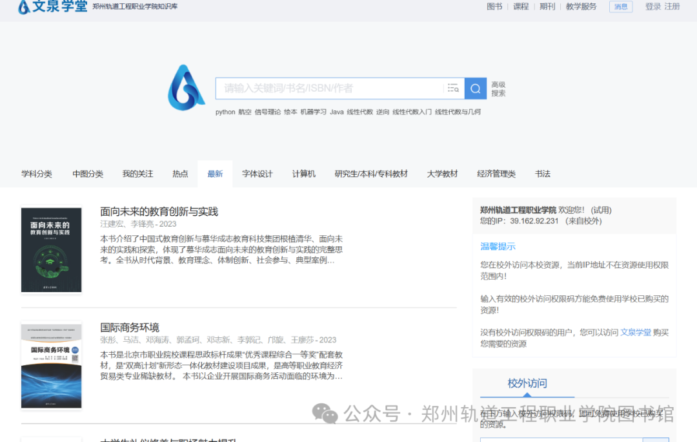Viewport: 697px width, 442px height.
Task: Switch to the 研究生/本科/专科教材 tab
Action: click(x=371, y=174)
